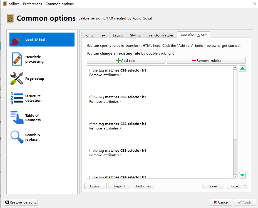Switch to the Styling tab
Viewport: 258px width, 208px height.
pos(135,35)
